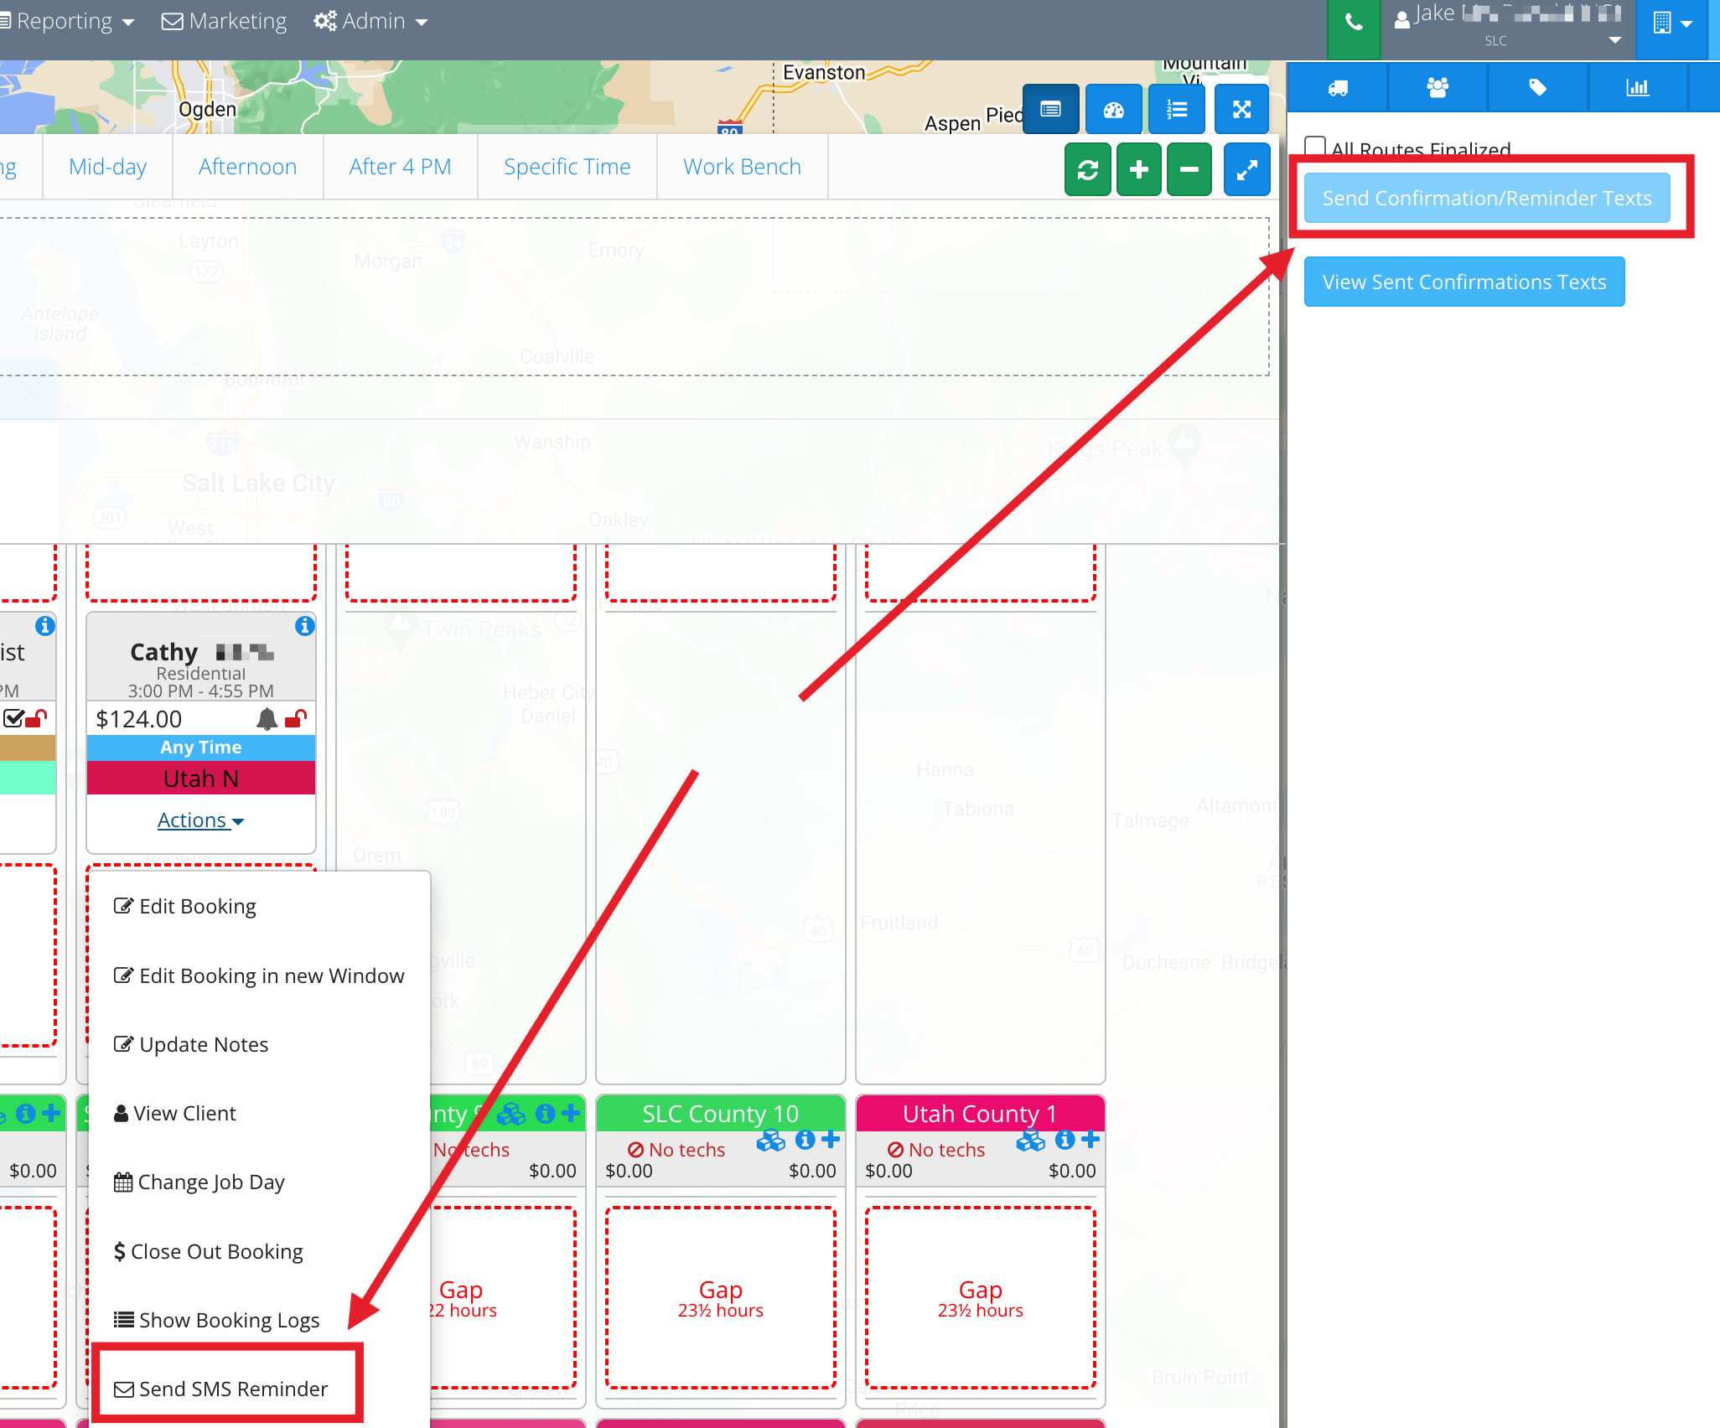Click the numbered list map icon
1720x1428 pixels.
pyautogui.click(x=1177, y=109)
